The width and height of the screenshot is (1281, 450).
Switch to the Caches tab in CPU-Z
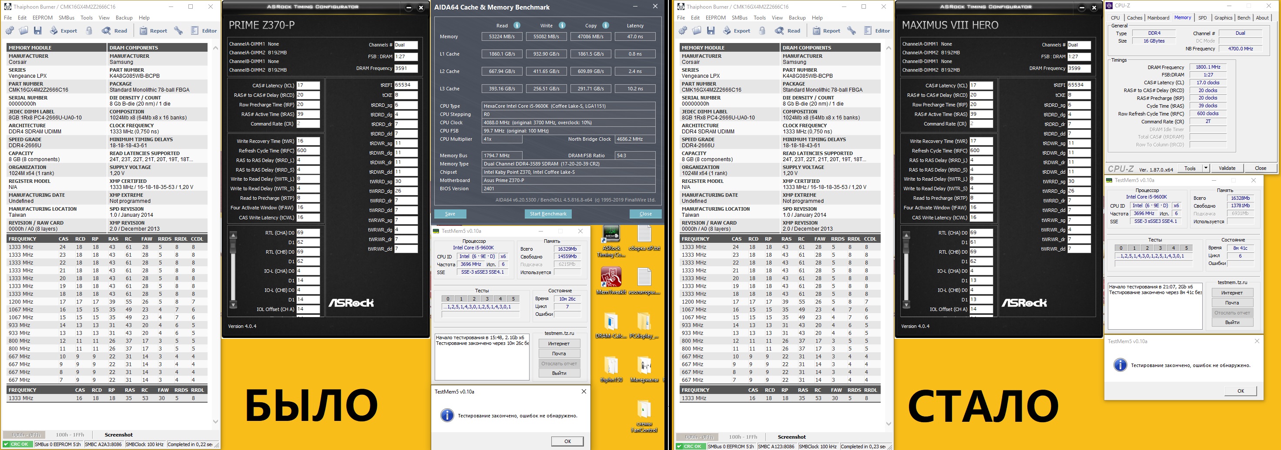[x=1134, y=18]
